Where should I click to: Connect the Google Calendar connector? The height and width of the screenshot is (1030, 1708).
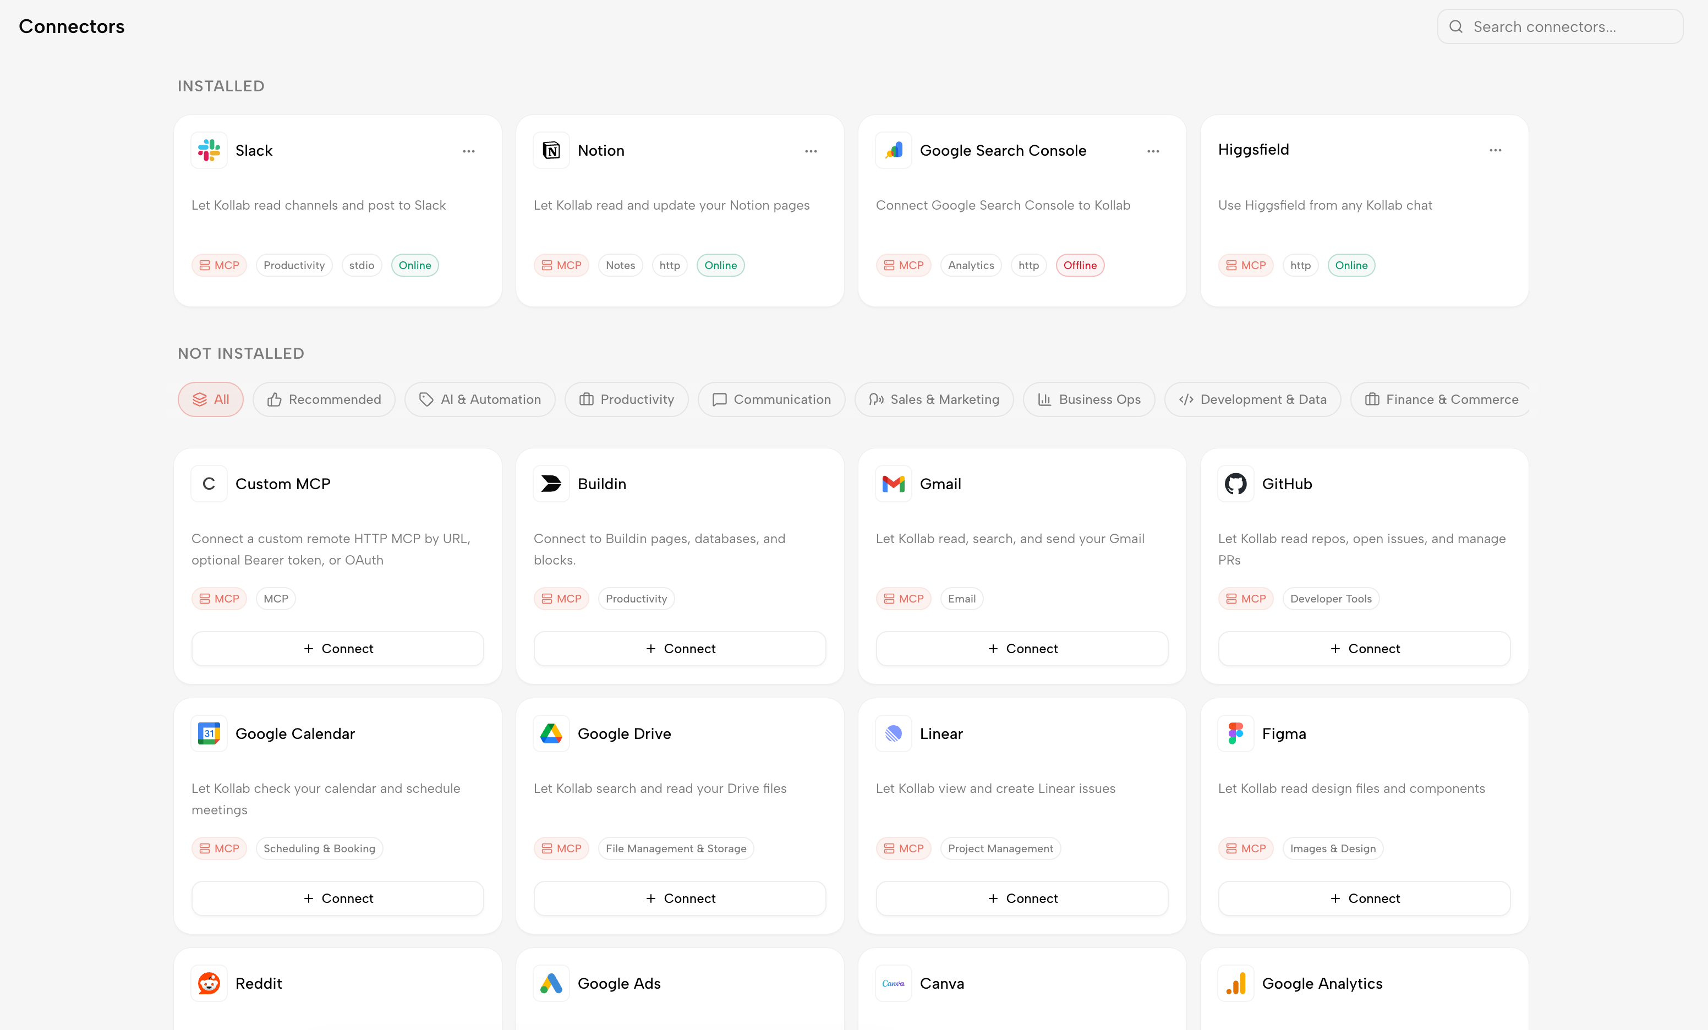[x=337, y=898]
